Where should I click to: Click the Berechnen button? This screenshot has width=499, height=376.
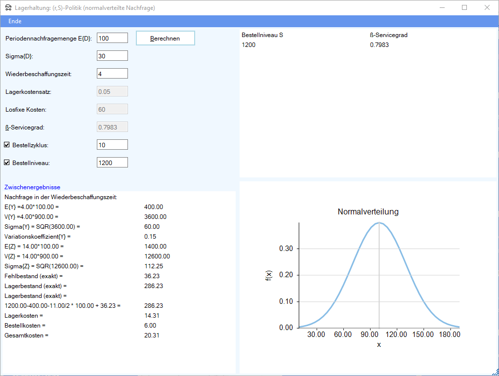tap(166, 38)
